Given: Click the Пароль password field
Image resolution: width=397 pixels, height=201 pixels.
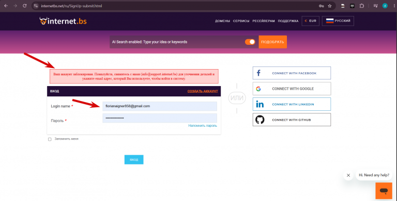Looking at the screenshot, I should (x=160, y=118).
